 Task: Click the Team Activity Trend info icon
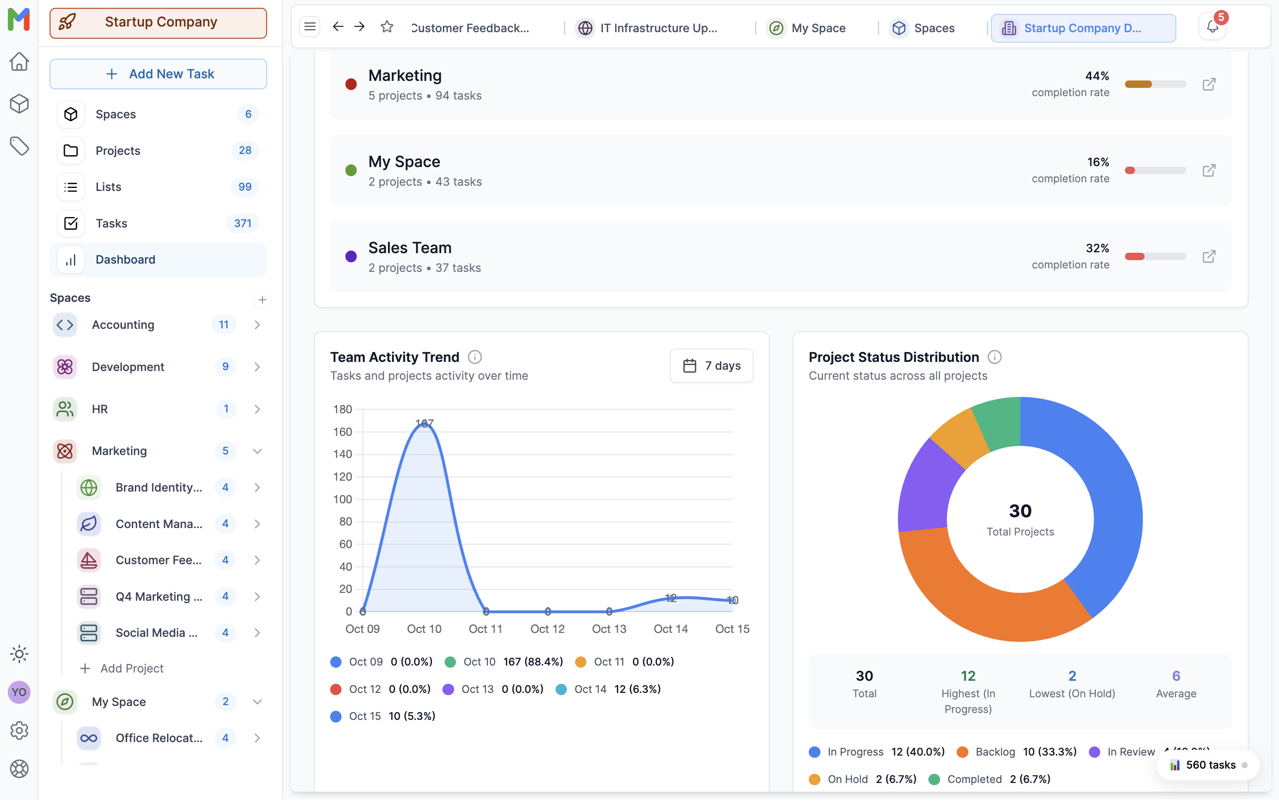474,358
